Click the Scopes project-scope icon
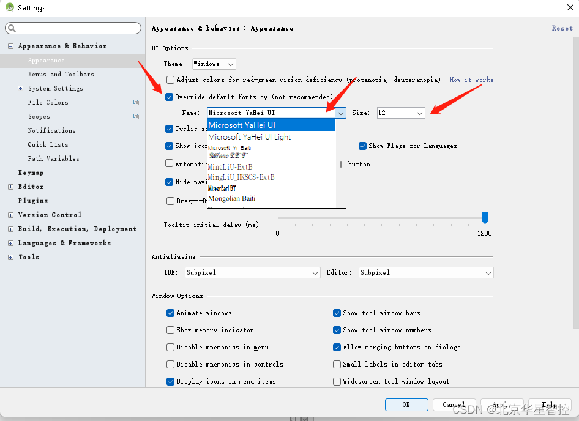This screenshot has width=579, height=421. (x=136, y=116)
